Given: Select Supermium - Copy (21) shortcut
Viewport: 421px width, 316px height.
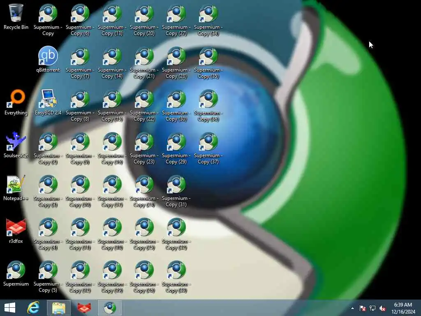Looking at the screenshot, I should (144, 63).
